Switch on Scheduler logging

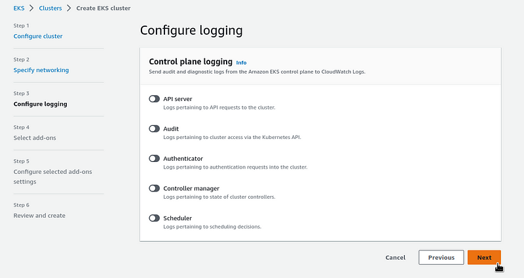coord(154,218)
